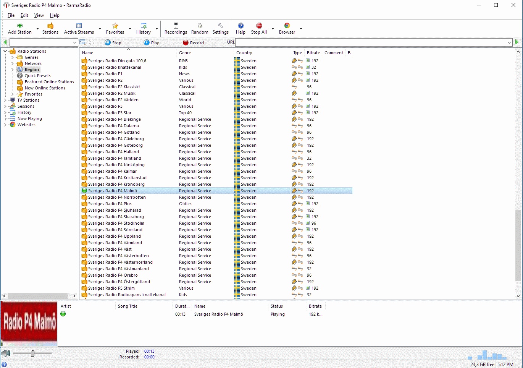Open the History toolbar icon

144,26
